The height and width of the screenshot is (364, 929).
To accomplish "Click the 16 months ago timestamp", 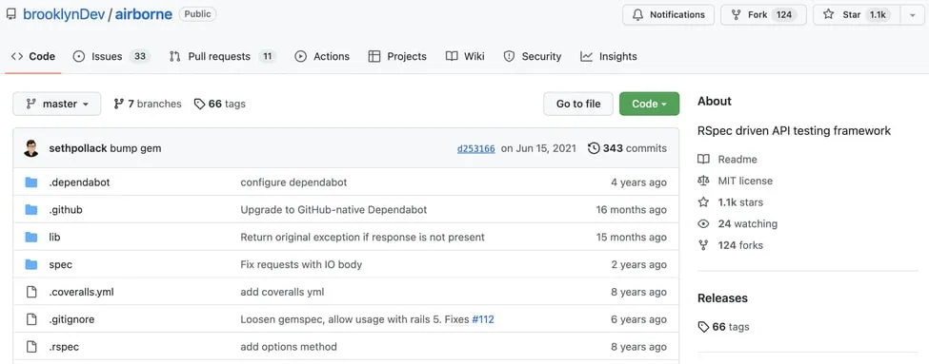I will coord(631,210).
